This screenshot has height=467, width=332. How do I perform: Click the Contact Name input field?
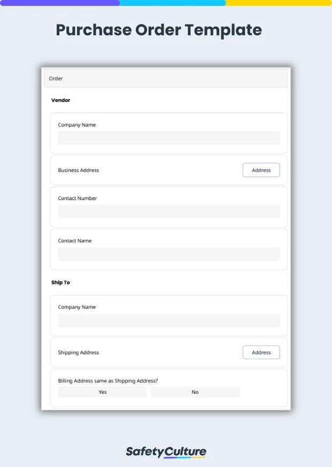point(168,254)
